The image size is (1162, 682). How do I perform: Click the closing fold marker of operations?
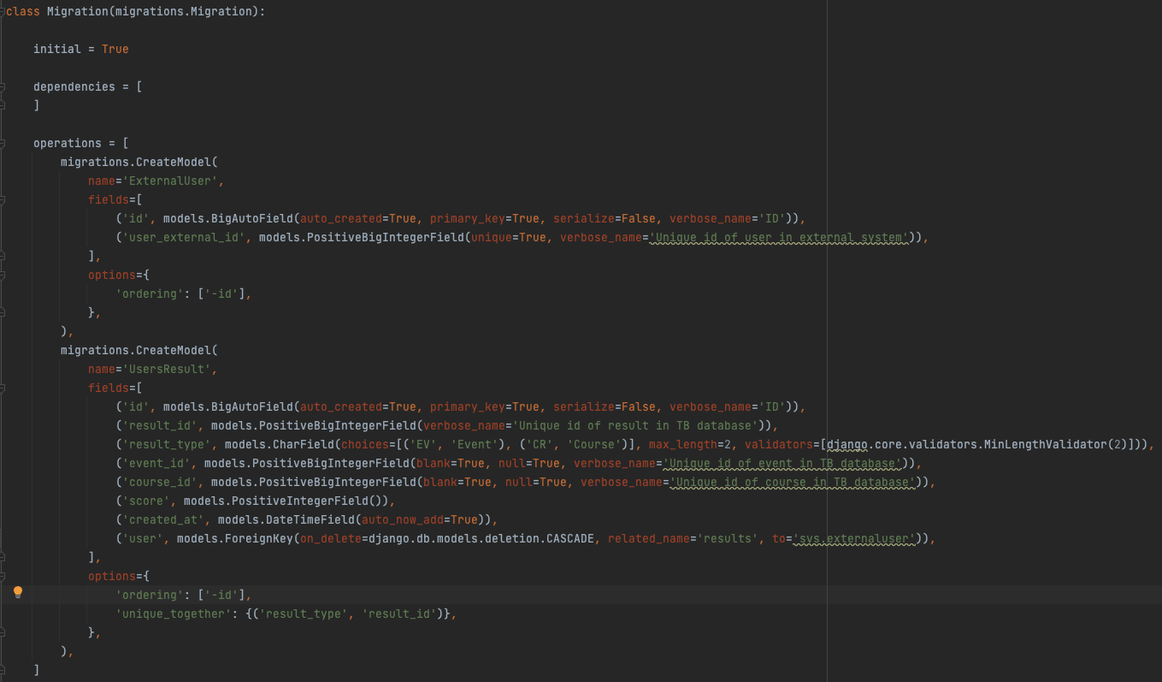[x=3, y=670]
